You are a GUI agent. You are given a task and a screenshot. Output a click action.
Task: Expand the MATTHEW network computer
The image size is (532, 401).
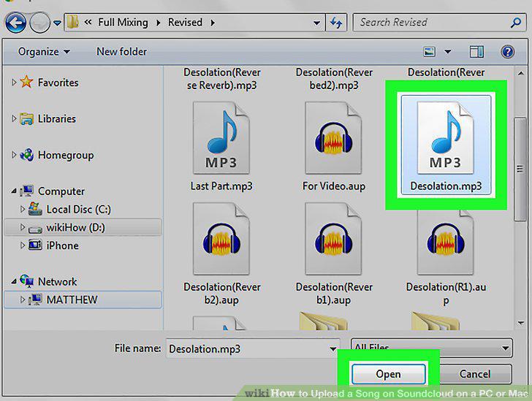click(x=23, y=299)
